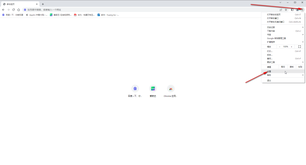The width and height of the screenshot is (306, 165).
Task: Open the side panel icon
Action: 292,10
